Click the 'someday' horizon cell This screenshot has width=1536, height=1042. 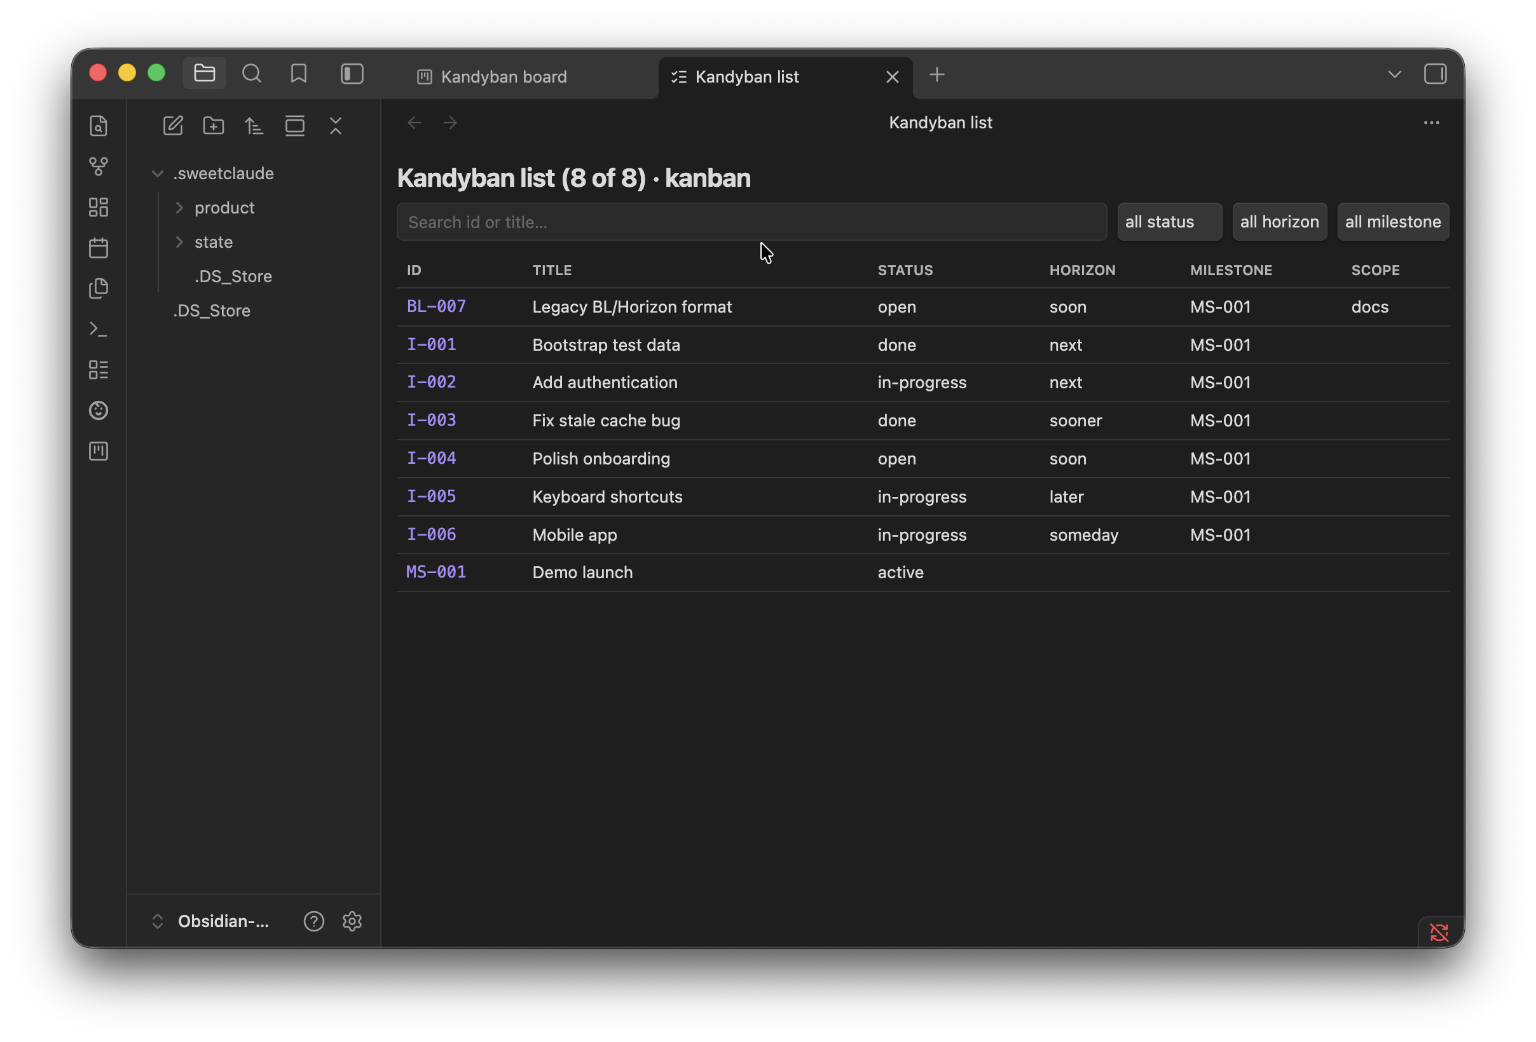pyautogui.click(x=1084, y=535)
